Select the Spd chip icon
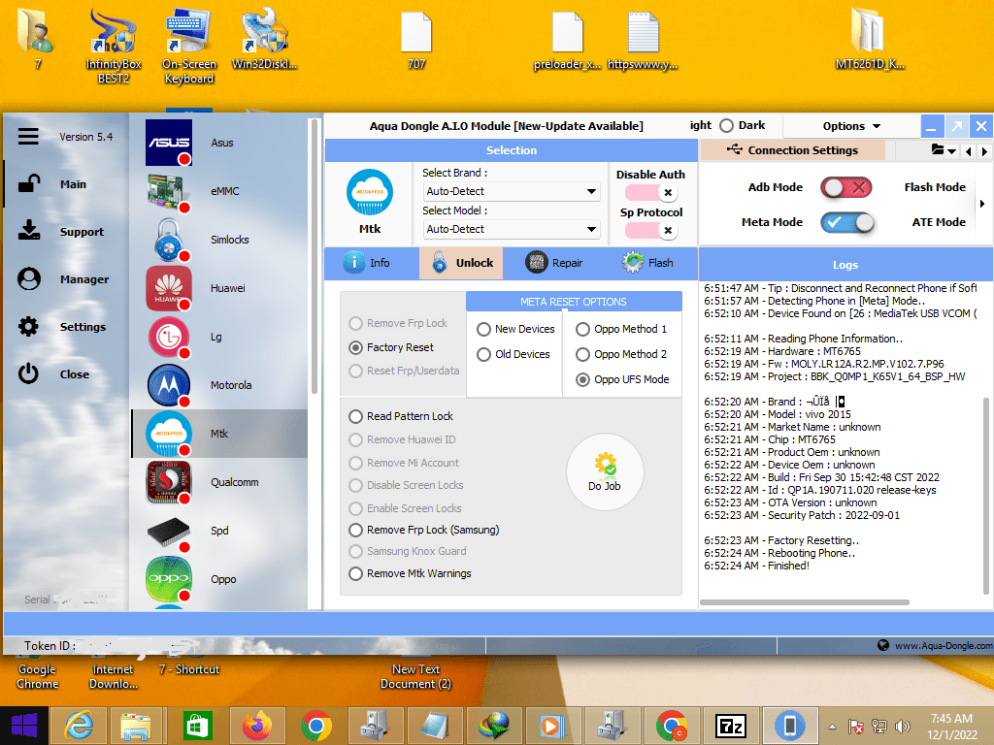This screenshot has height=745, width=994. tap(169, 533)
